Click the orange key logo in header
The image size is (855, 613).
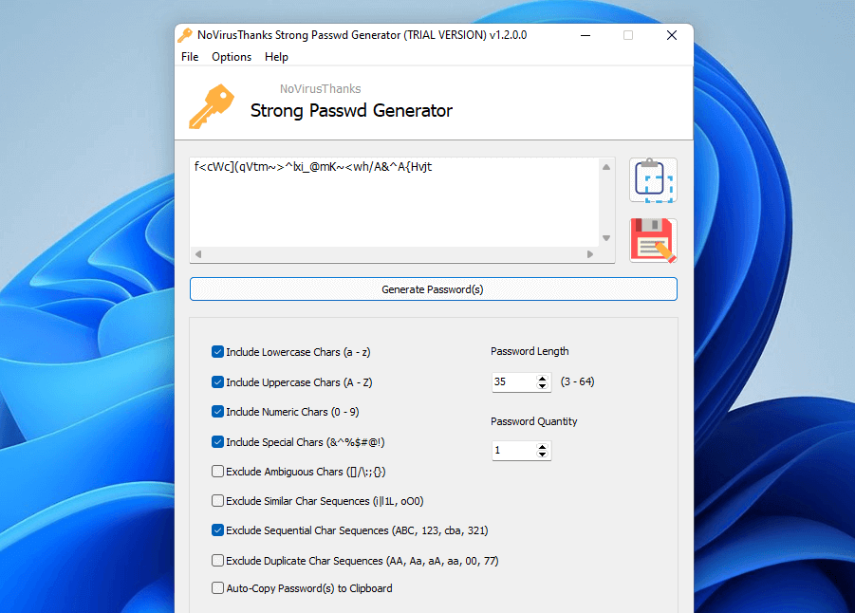pos(212,106)
